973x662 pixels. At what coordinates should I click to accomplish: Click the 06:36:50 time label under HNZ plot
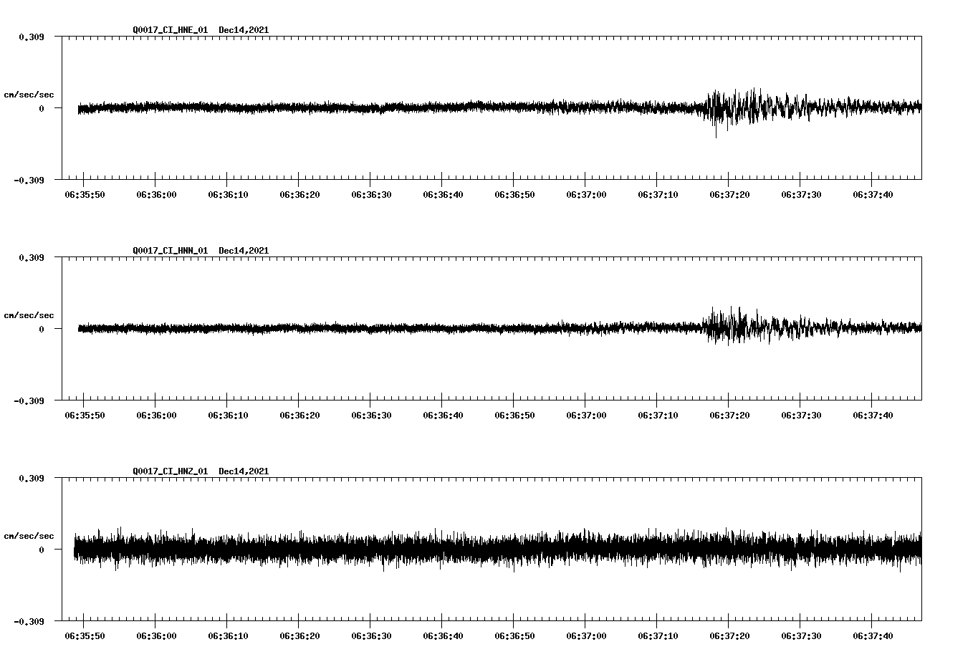tap(514, 636)
